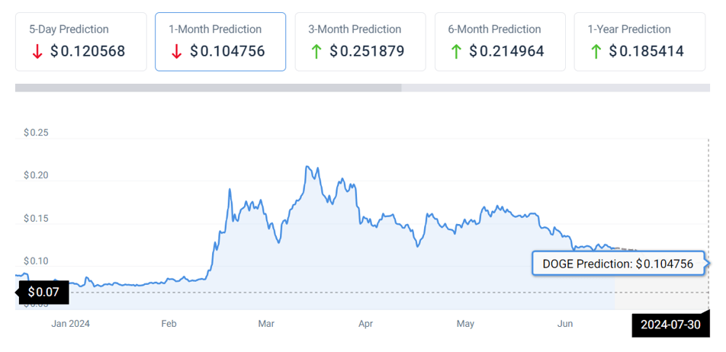Select the 5-Day Prediction card
Viewport: 726px width, 352px height.
81,42
